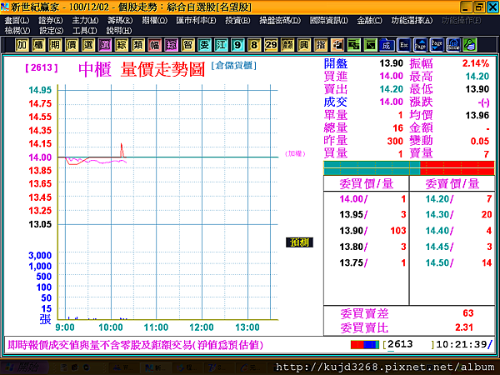Click the buy/sell volume ratio bar

(409, 168)
